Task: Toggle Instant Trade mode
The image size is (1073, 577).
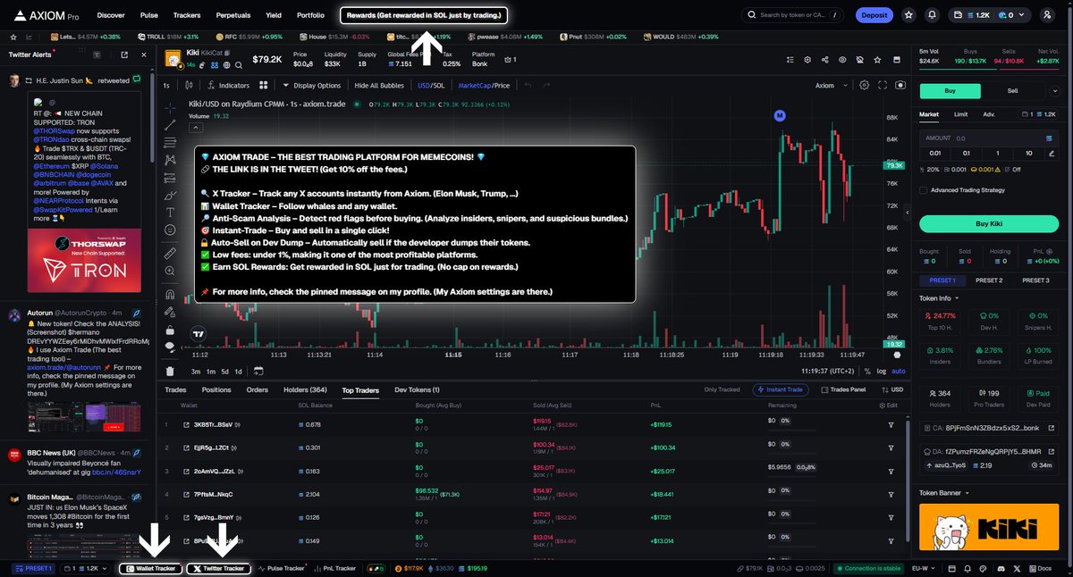Action: (779, 389)
